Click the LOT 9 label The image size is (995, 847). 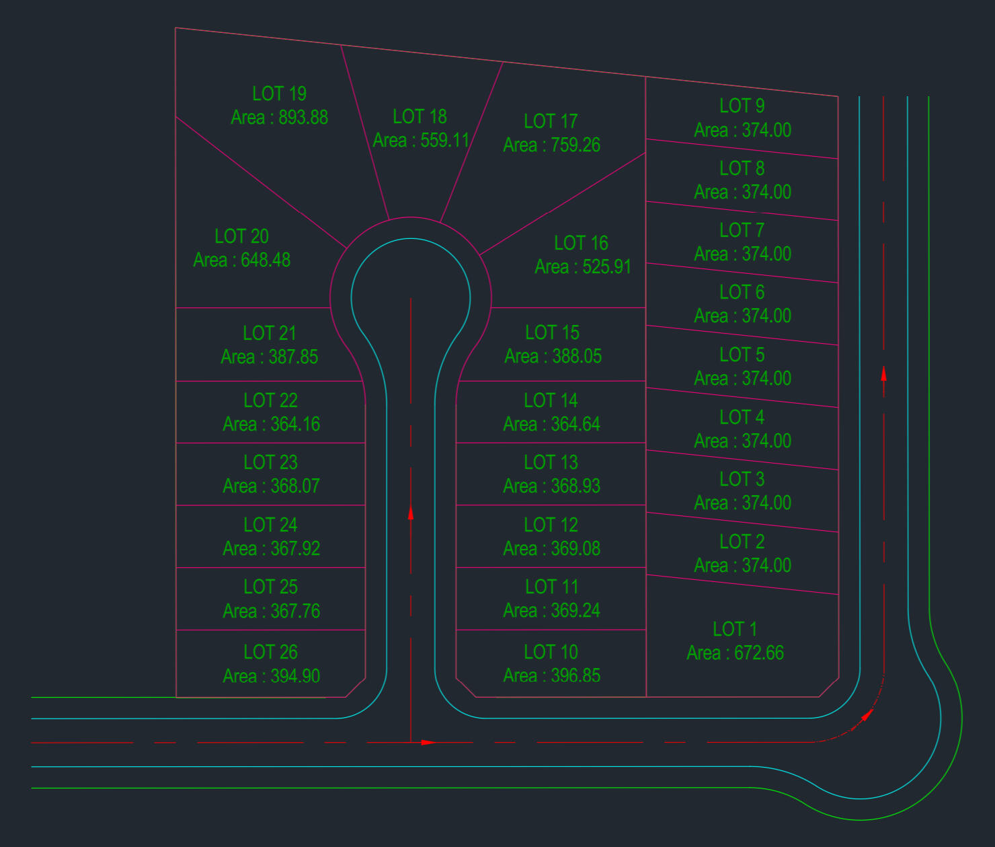coord(742,106)
